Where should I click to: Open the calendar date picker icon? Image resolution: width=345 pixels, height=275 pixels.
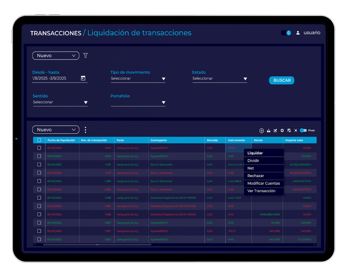pos(83,78)
